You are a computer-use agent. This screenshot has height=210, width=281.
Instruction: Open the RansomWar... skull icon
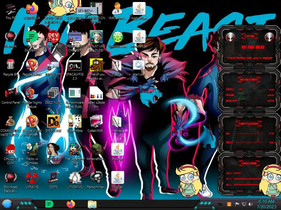coord(96,180)
